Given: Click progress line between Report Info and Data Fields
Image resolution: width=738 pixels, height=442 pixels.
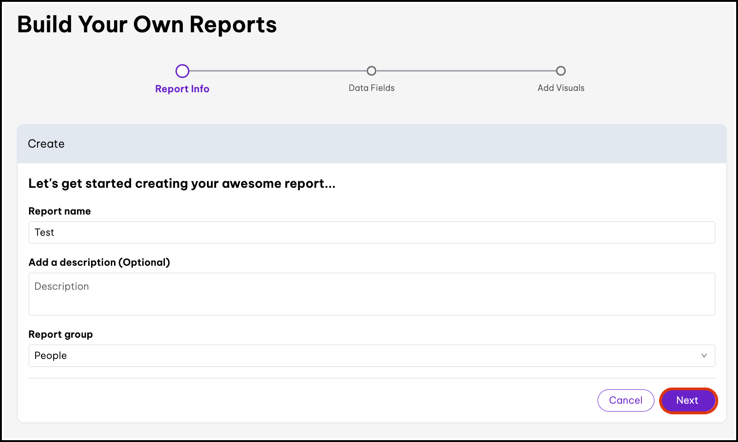Looking at the screenshot, I should pyautogui.click(x=277, y=71).
